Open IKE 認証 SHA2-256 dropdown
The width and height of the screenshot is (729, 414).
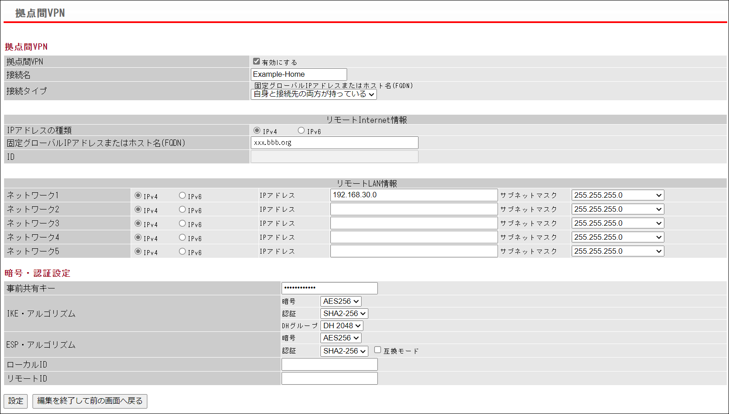pyautogui.click(x=344, y=313)
